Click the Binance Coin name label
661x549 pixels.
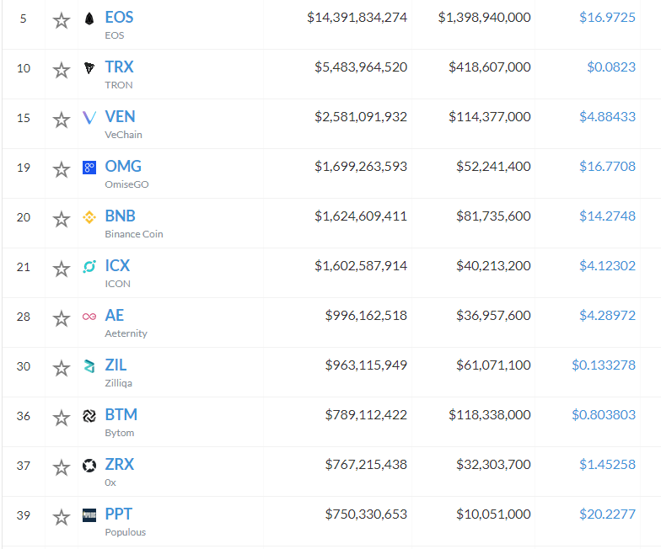[x=133, y=234]
